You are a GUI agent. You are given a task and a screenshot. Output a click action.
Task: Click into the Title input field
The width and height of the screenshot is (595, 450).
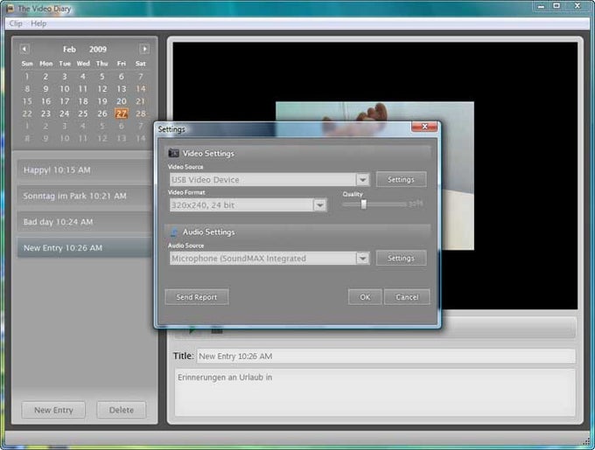(x=386, y=356)
